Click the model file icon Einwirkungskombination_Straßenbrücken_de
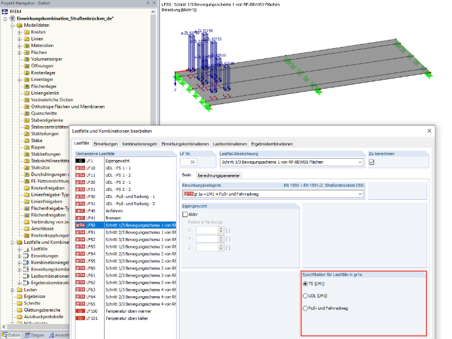Screen dimensions: 452x339 (x=12, y=18)
